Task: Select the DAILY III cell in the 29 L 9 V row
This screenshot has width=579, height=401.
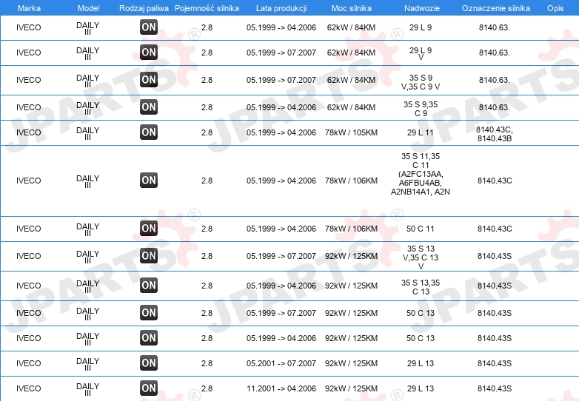Action: 88,53
